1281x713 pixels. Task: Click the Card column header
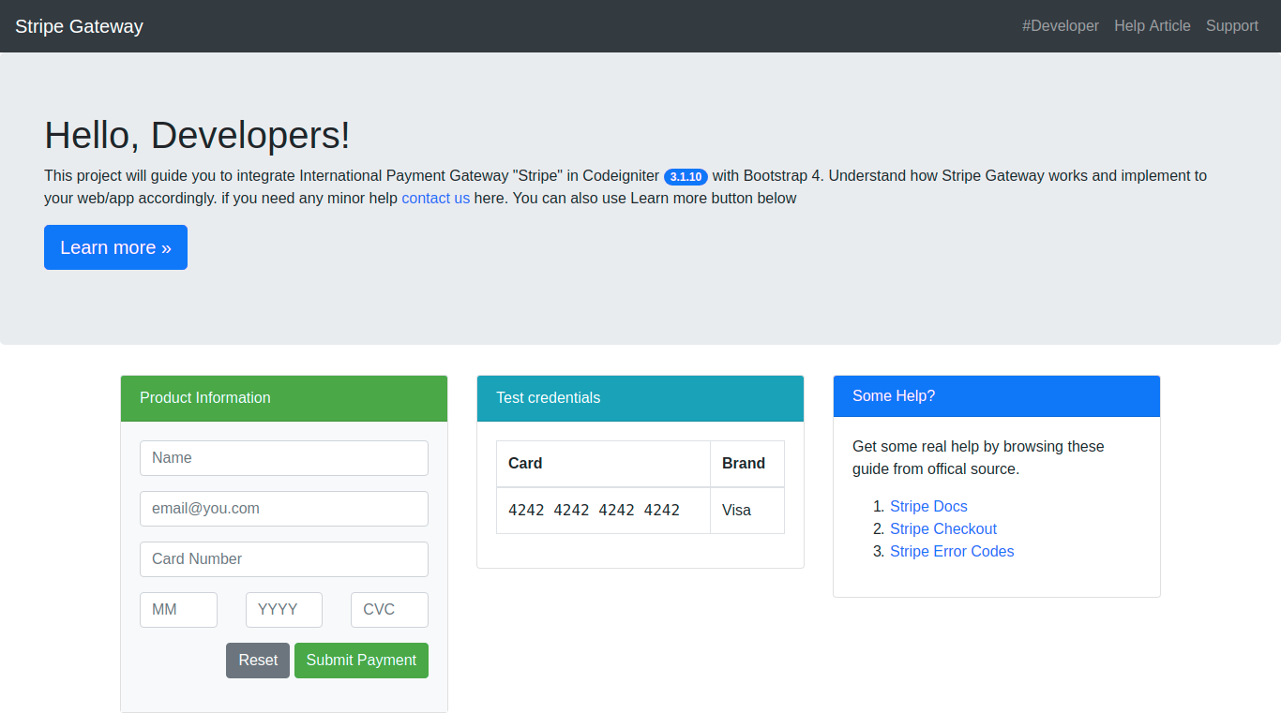[x=603, y=464]
